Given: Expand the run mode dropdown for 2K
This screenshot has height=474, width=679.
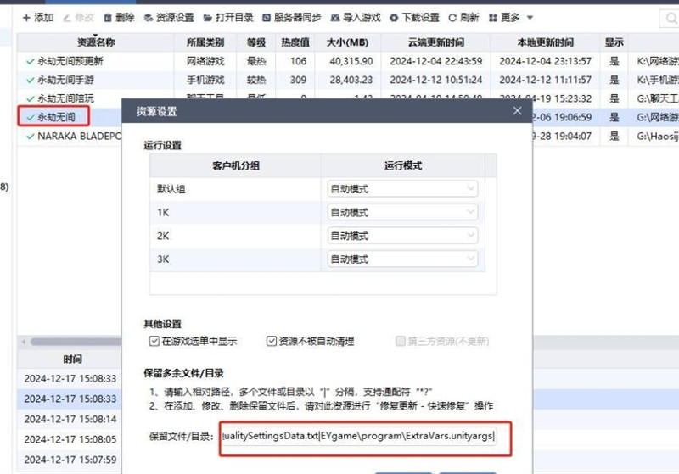Looking at the screenshot, I should [x=401, y=236].
